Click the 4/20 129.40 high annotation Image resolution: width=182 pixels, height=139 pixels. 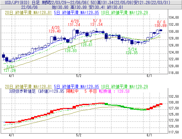tap(55, 29)
